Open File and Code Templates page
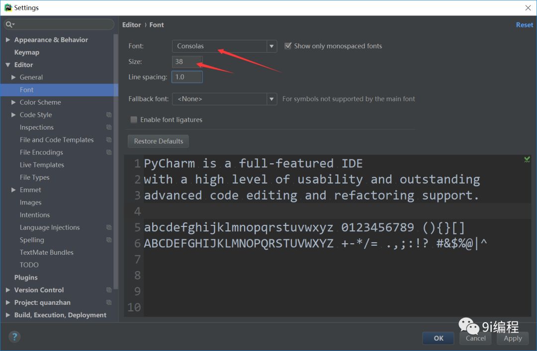The height and width of the screenshot is (351, 537). tap(57, 140)
